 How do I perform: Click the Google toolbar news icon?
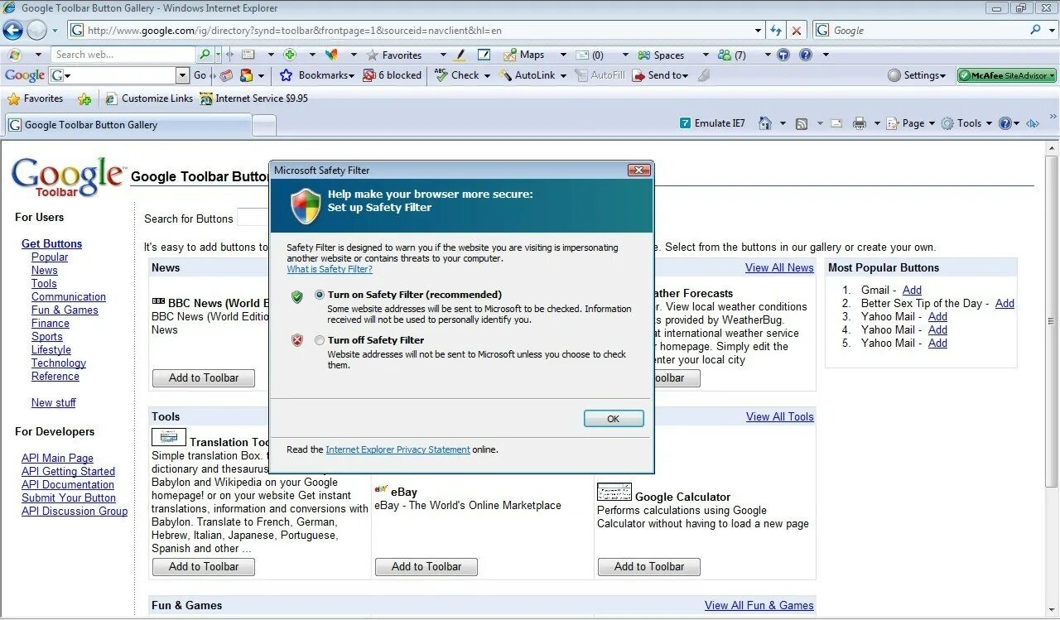pos(226,75)
